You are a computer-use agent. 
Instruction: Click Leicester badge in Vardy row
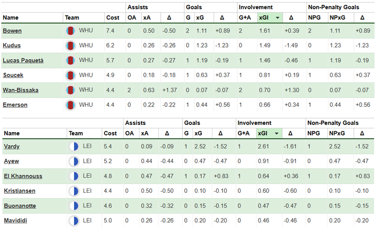[x=74, y=146]
